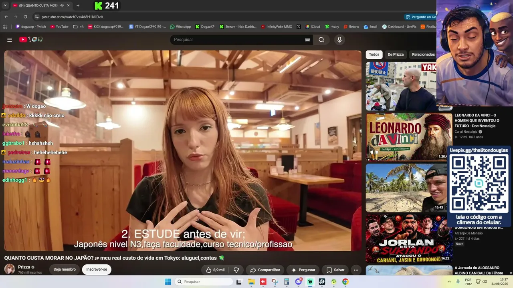Viewport: 513px width, 288px height.
Task: Click the Perguntar ask button
Action: click(x=303, y=270)
